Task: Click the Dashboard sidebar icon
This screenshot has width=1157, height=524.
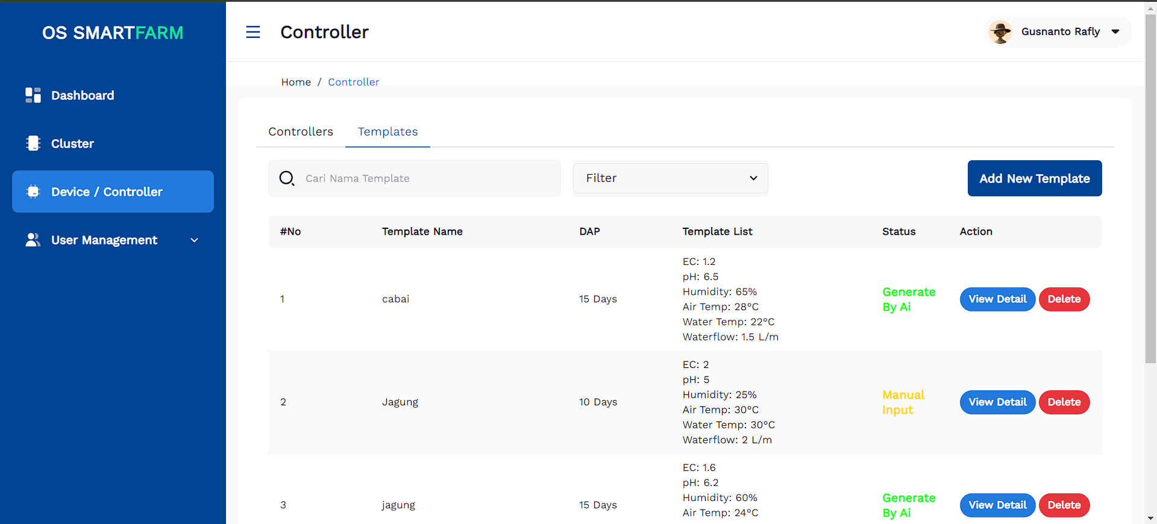Action: [33, 95]
